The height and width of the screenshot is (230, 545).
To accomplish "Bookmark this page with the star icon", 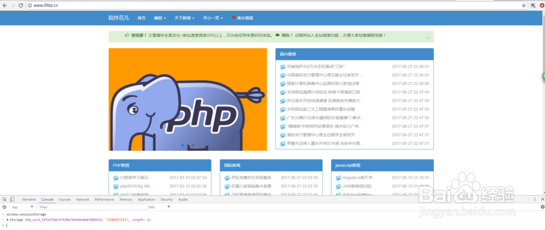I will (x=524, y=5).
